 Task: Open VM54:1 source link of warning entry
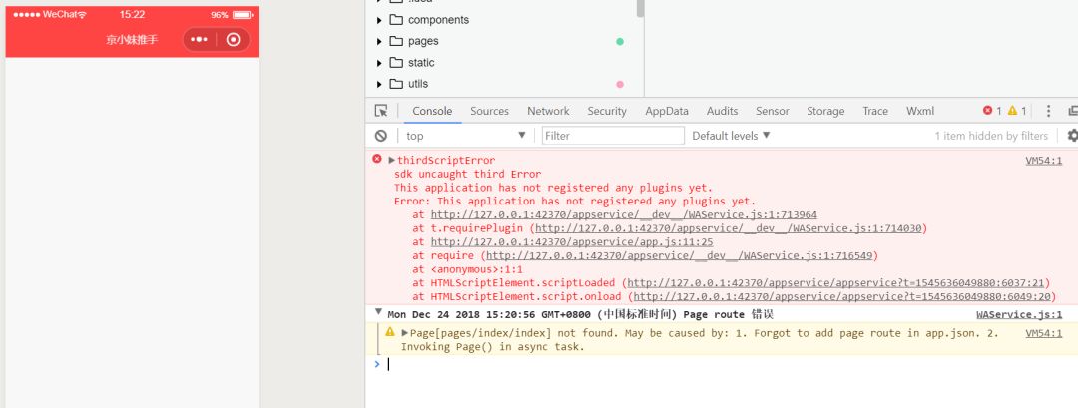point(1044,333)
